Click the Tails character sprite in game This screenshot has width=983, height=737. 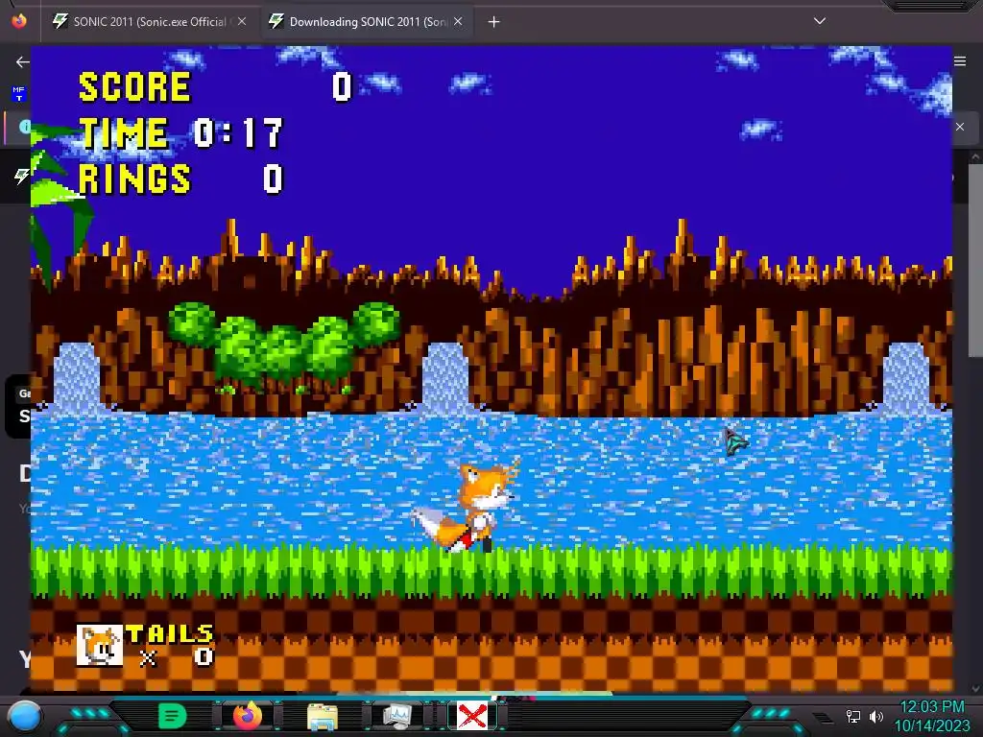(466, 507)
